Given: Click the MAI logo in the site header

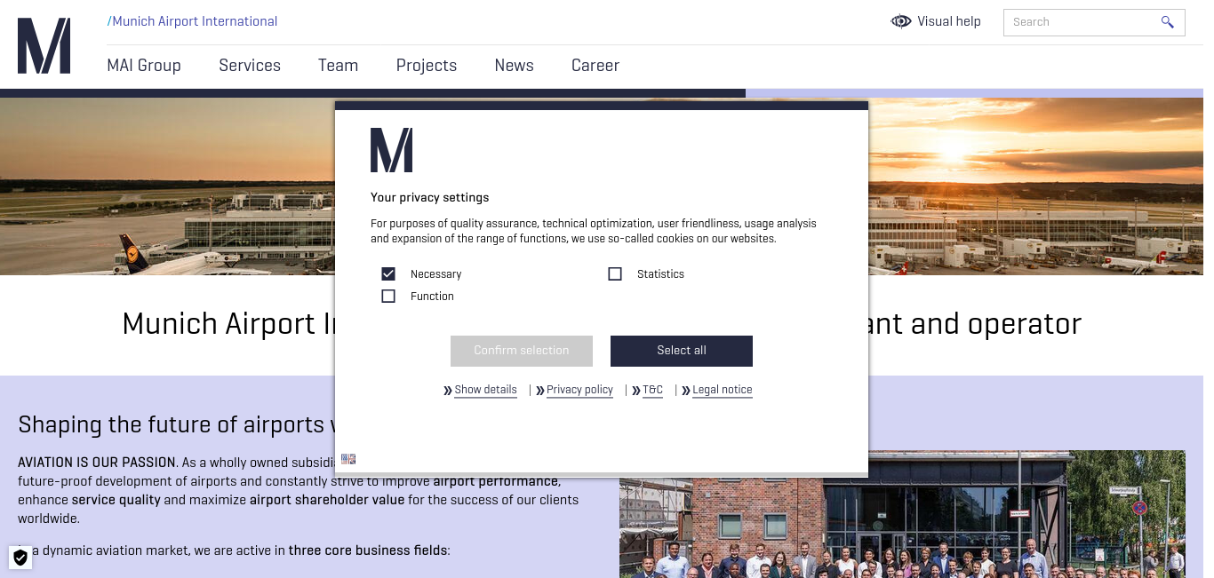Looking at the screenshot, I should 44,45.
